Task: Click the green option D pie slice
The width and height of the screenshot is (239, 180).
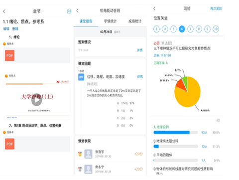Action: click(x=185, y=81)
